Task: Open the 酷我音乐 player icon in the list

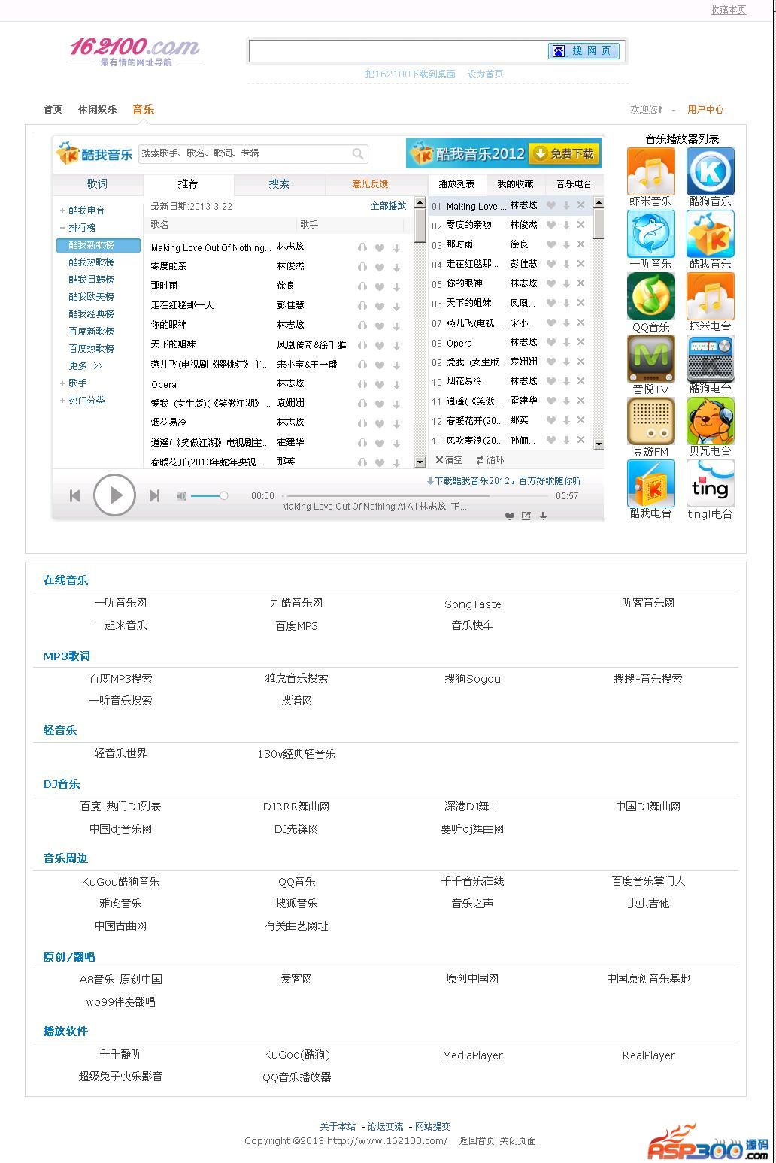Action: 710,234
